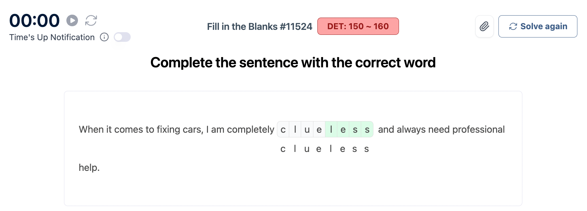
Task: Select the letter box containing "u"
Action: 307,129
